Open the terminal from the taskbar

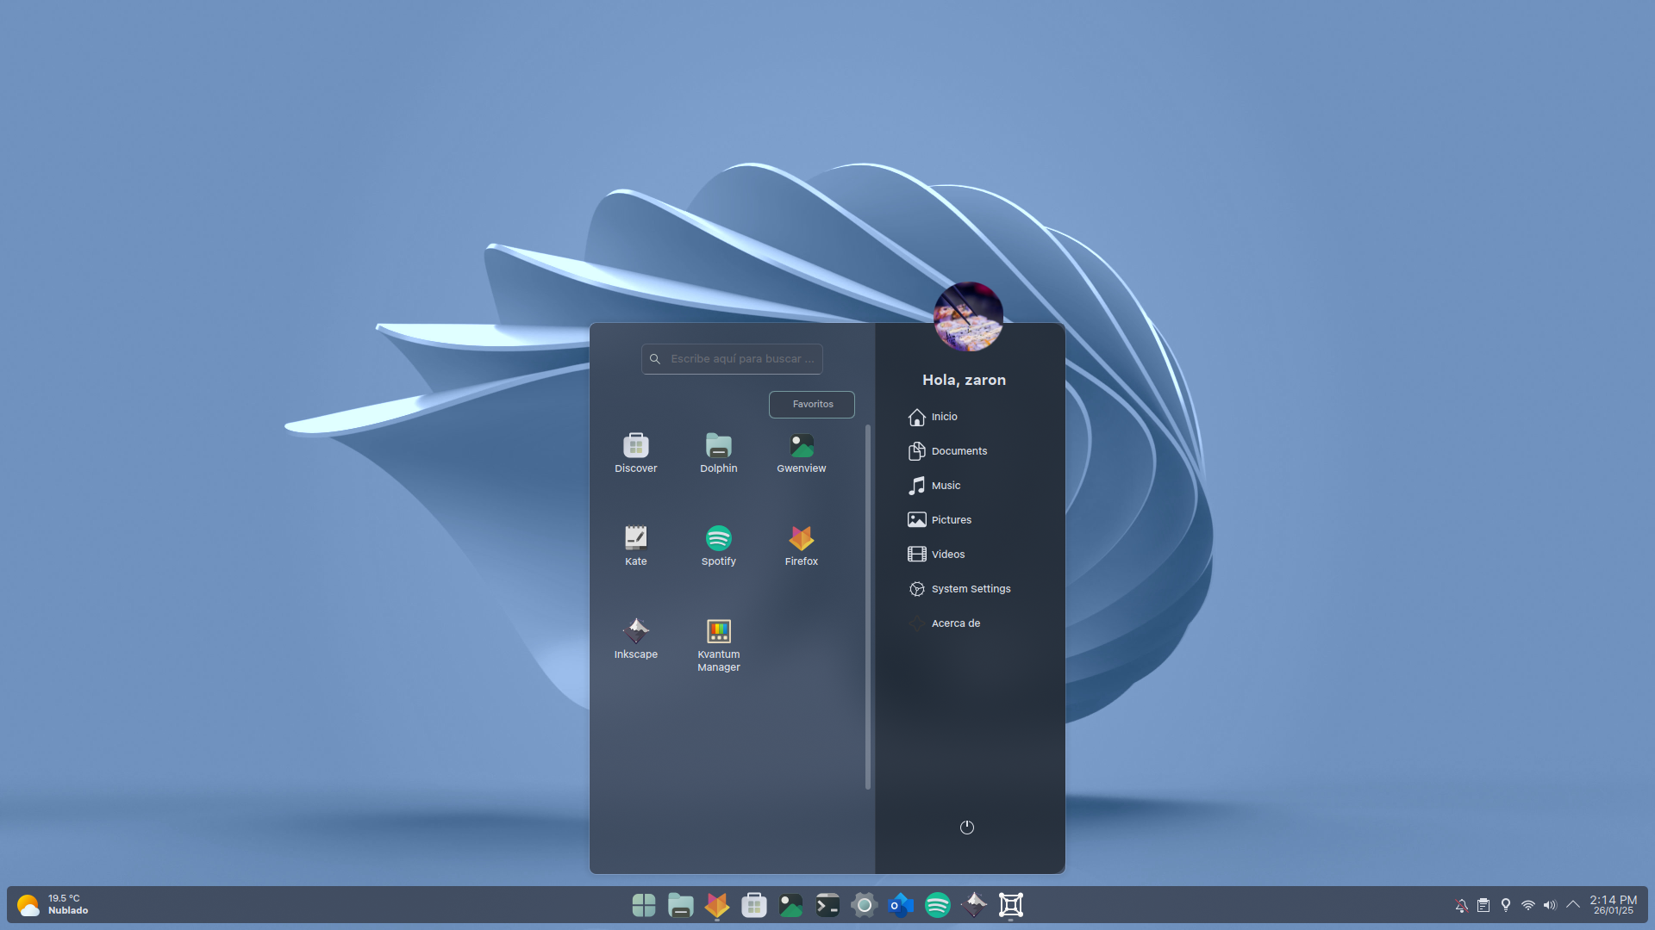(x=827, y=905)
